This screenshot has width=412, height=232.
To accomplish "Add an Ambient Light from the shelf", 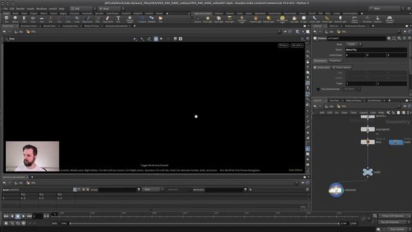I will pyautogui.click(x=341, y=19).
